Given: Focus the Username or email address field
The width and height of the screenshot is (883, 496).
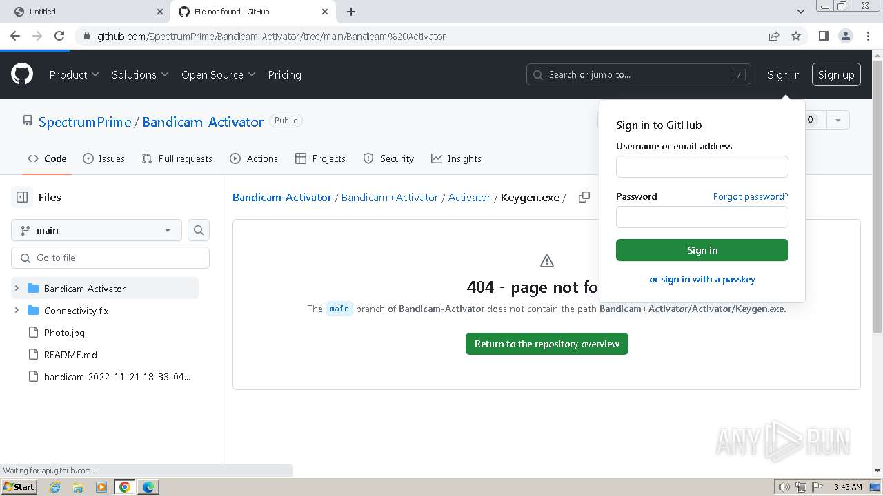Looking at the screenshot, I should (x=702, y=167).
